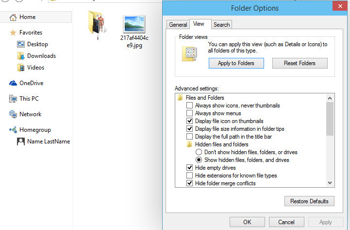
Task: Select the Homegroup label in navigation pane
Action: click(35, 130)
